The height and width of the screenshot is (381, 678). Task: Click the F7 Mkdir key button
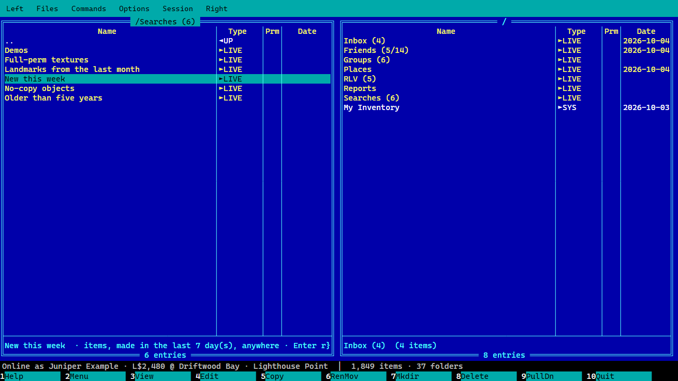(421, 376)
